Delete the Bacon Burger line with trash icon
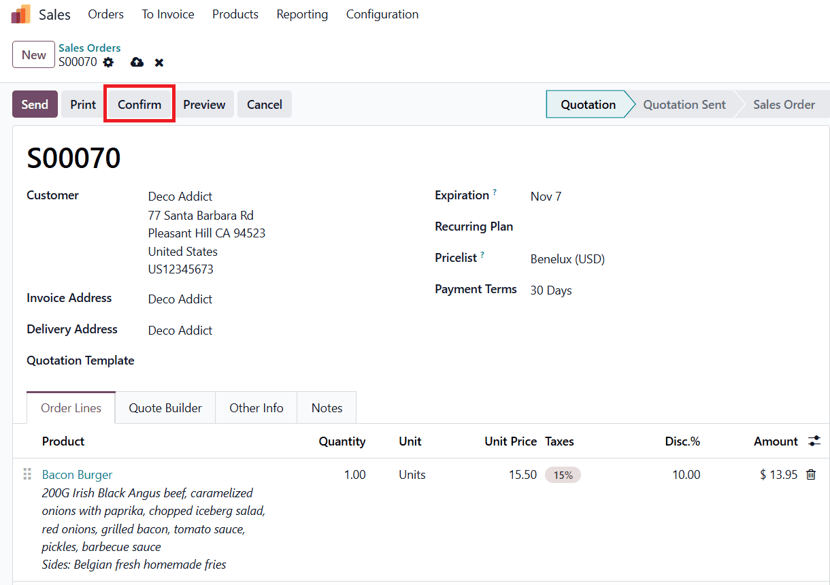The image size is (830, 585). (811, 475)
